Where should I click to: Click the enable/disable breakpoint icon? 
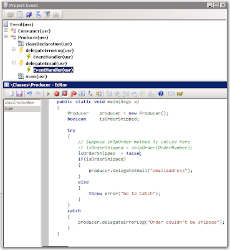[65, 94]
